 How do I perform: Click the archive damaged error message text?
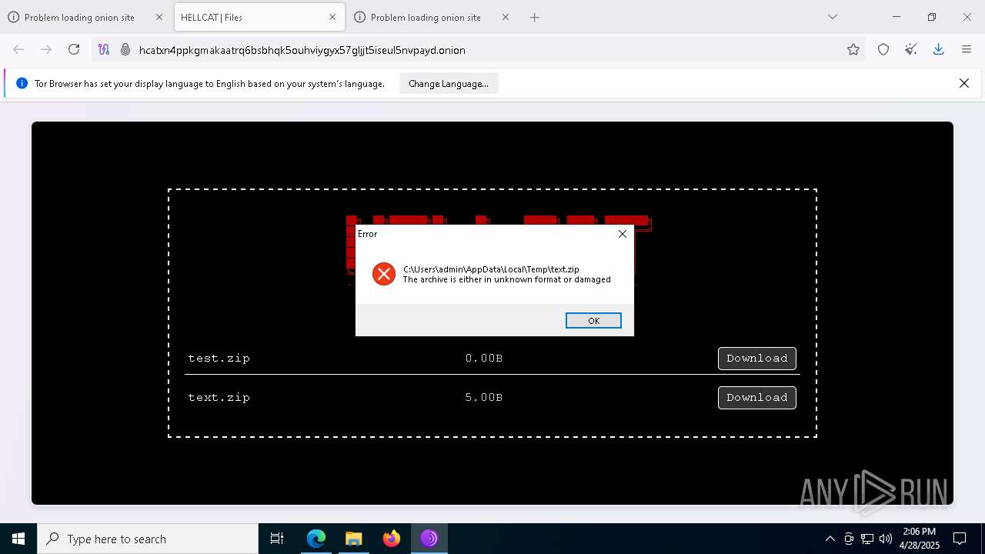[507, 279]
